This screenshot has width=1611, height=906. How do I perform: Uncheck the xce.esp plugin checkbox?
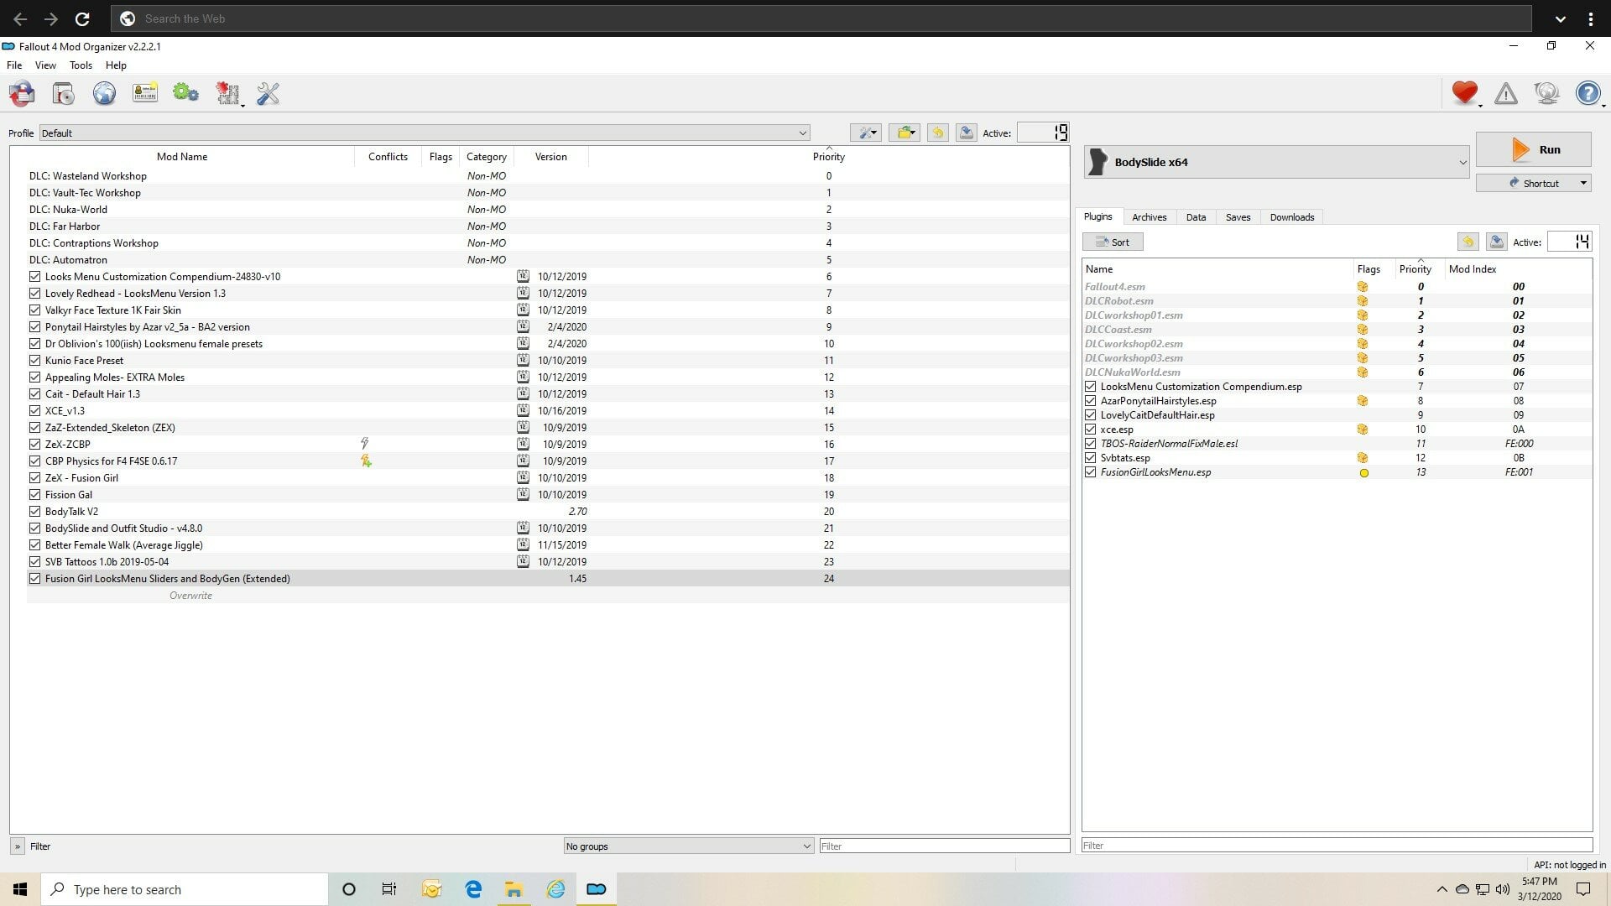click(1090, 429)
